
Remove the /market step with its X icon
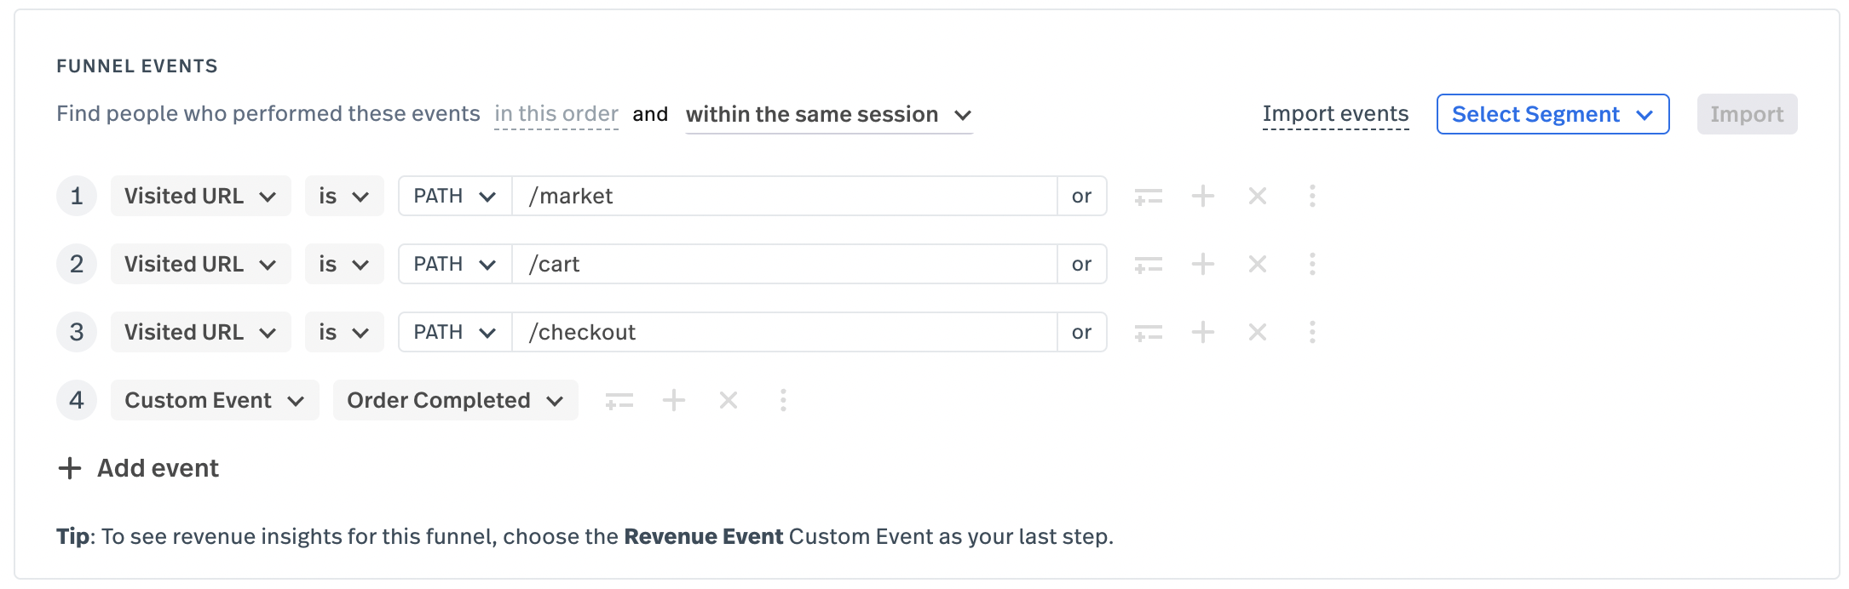click(x=1257, y=196)
